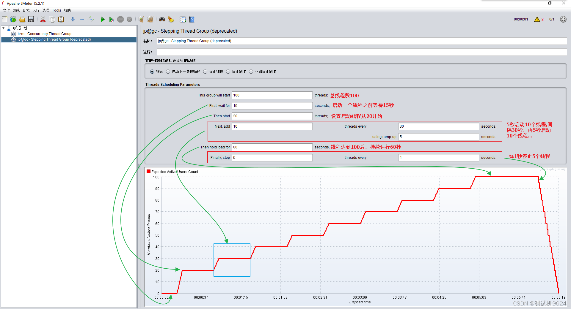
Task: Stop the running test
Action: click(120, 19)
